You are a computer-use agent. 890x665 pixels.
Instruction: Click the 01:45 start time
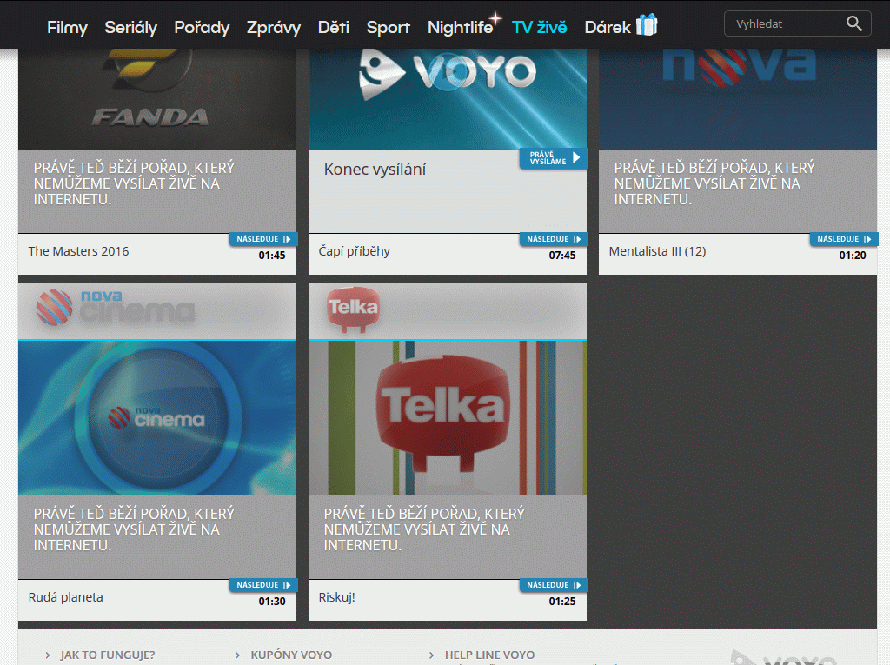[272, 256]
